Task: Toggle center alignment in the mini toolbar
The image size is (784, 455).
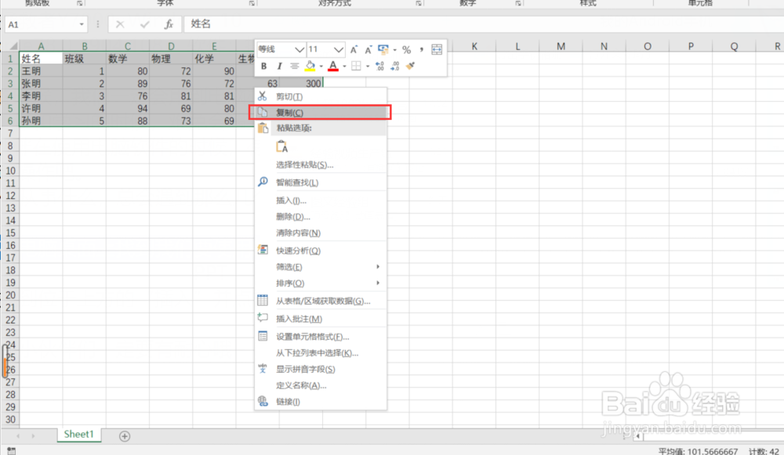Action: click(x=296, y=66)
